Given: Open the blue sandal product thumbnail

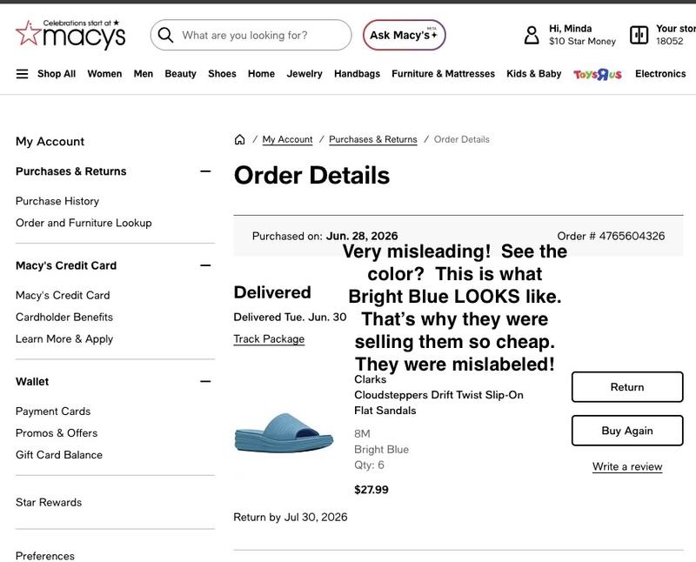Looking at the screenshot, I should (x=284, y=433).
